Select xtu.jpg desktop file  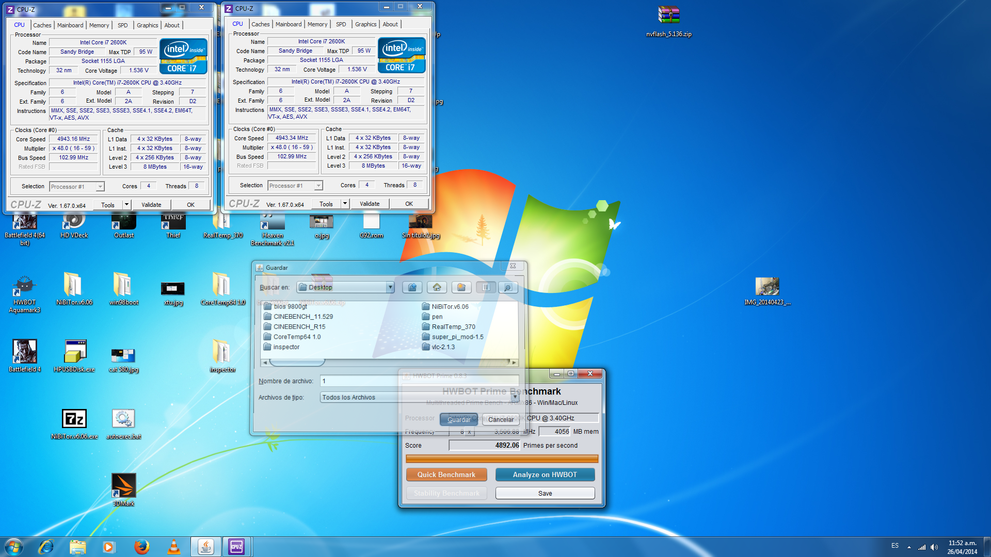pyautogui.click(x=173, y=293)
